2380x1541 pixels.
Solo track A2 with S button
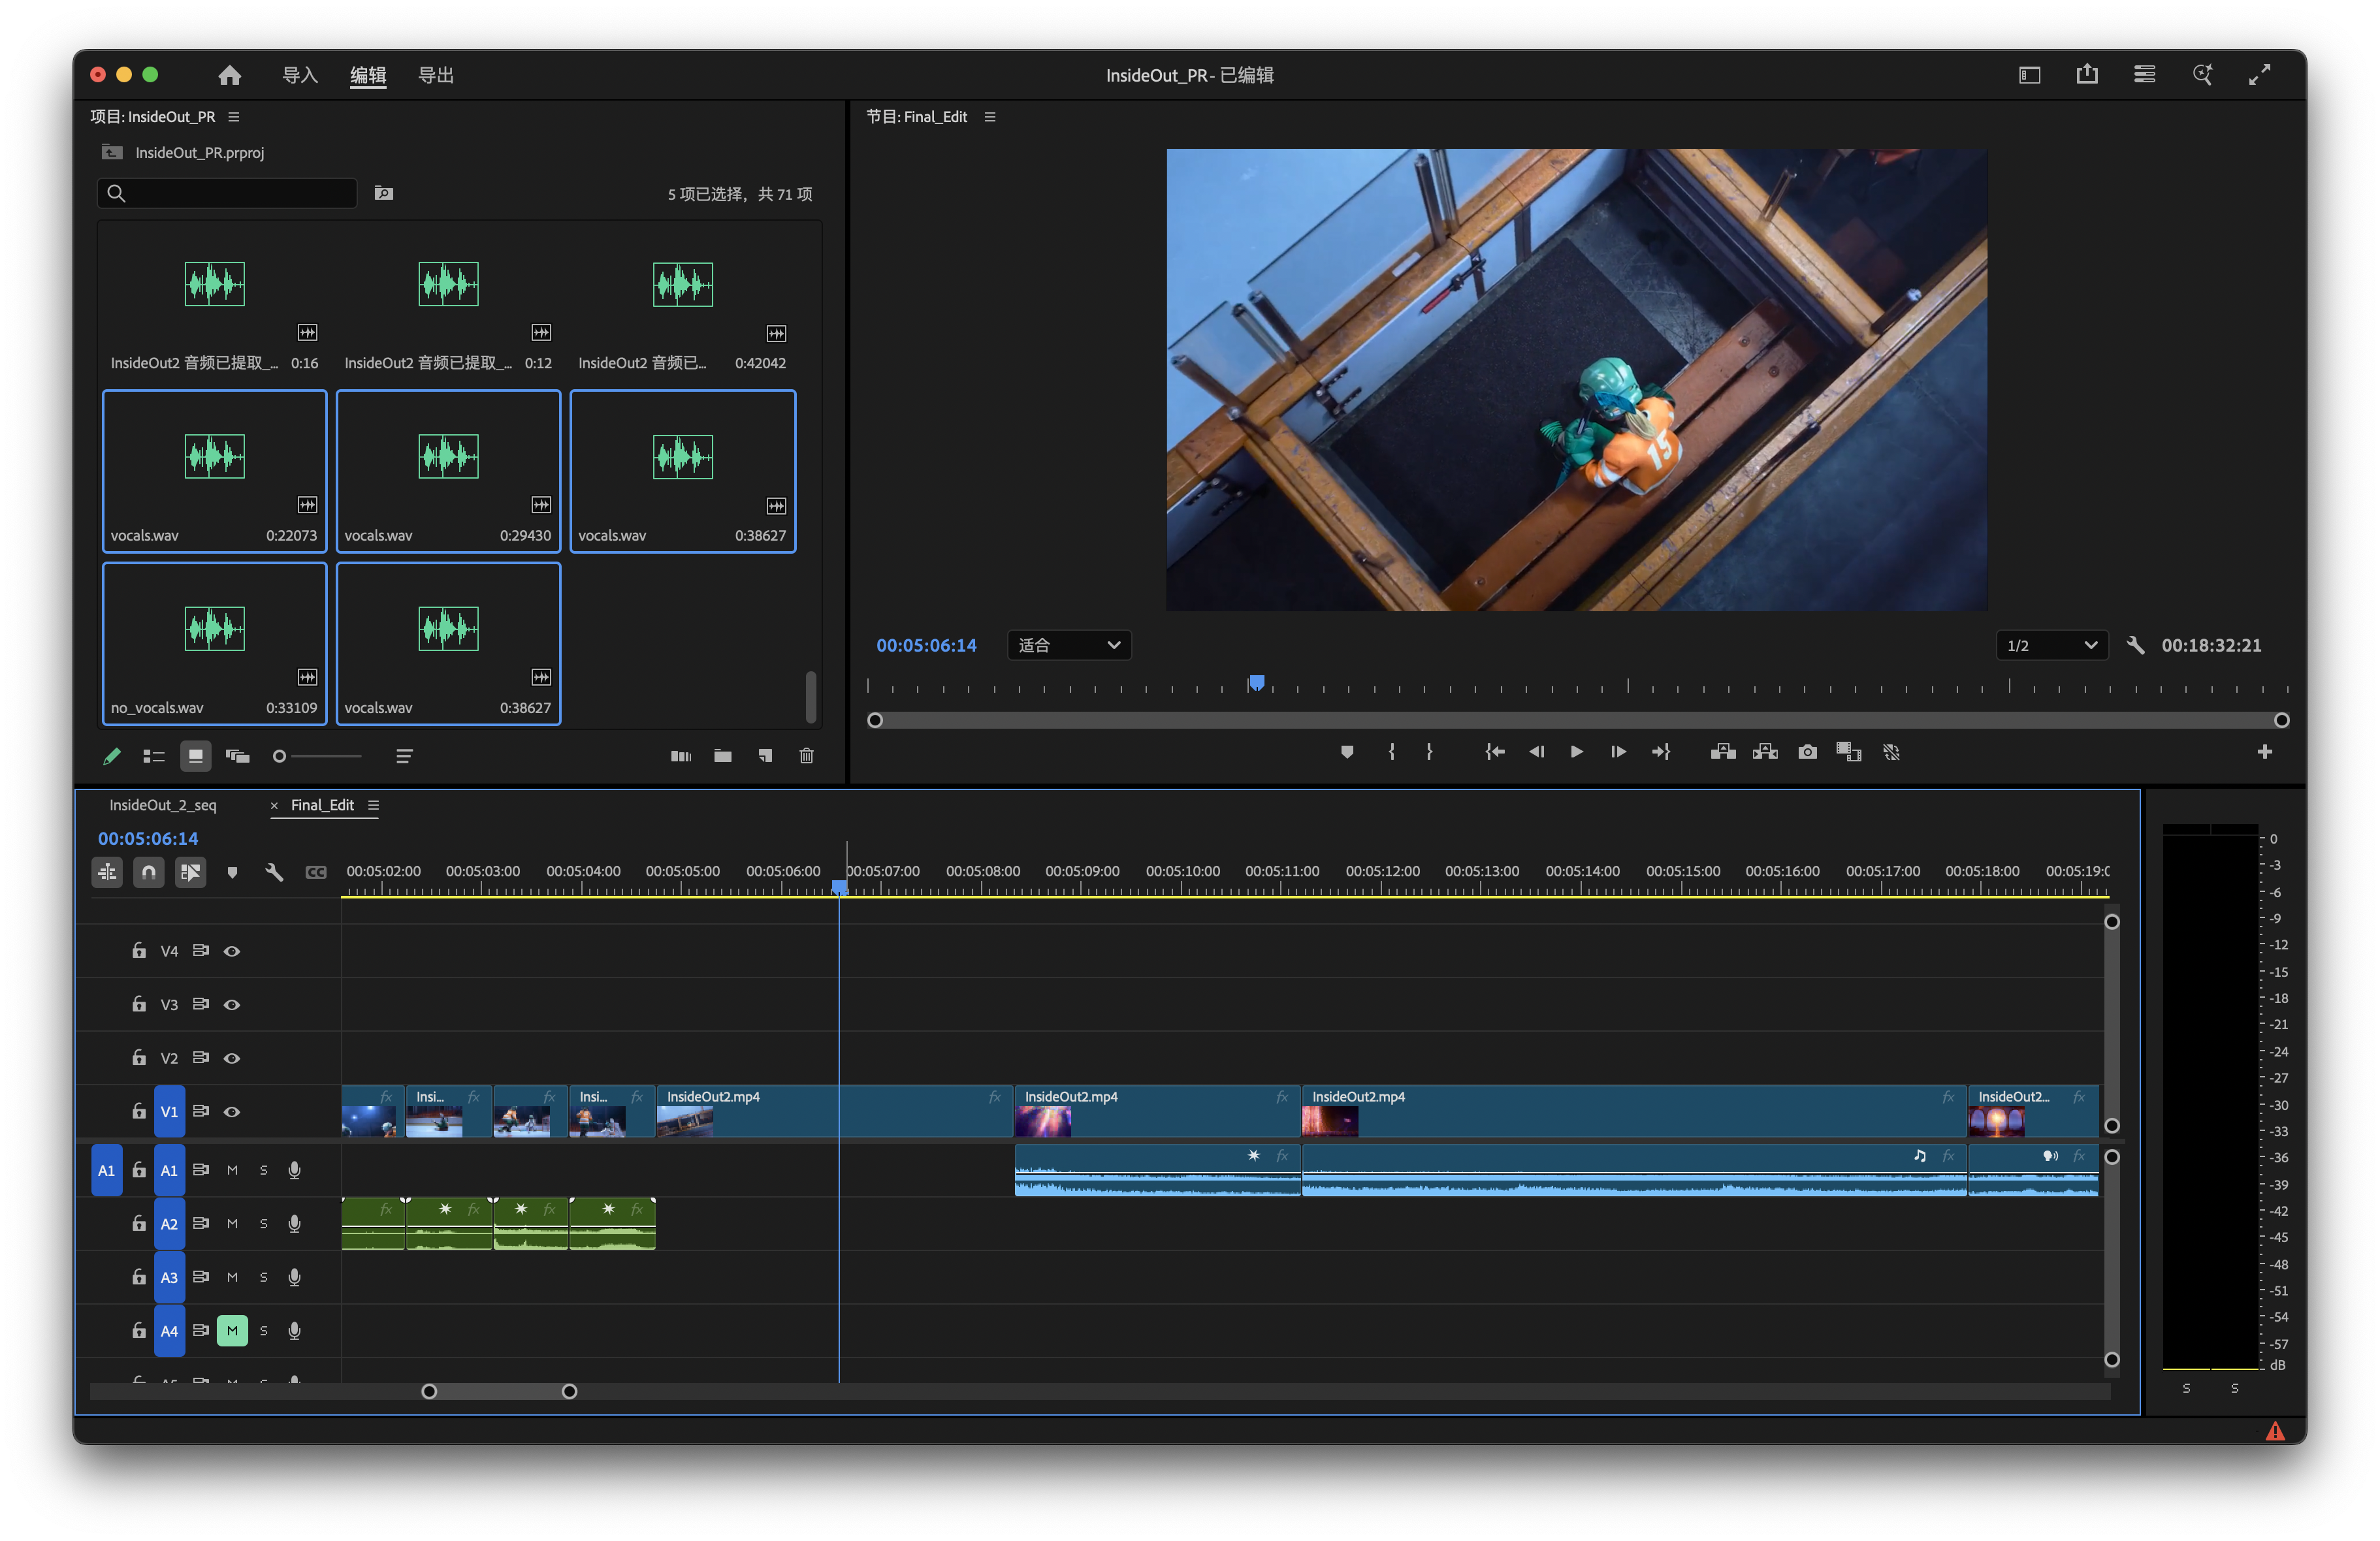[x=264, y=1225]
